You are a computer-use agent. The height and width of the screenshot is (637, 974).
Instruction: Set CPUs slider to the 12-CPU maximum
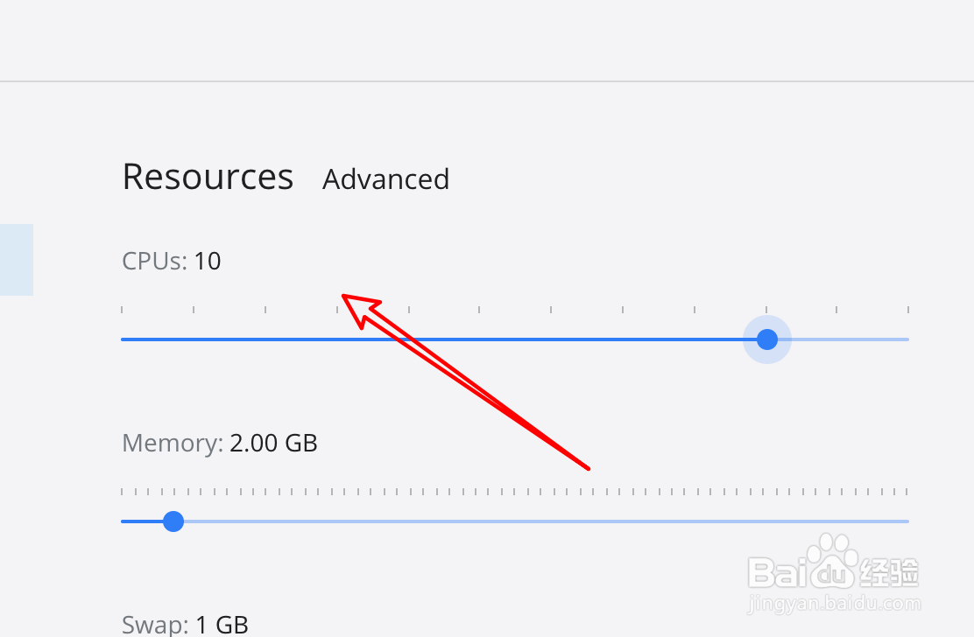pos(908,339)
